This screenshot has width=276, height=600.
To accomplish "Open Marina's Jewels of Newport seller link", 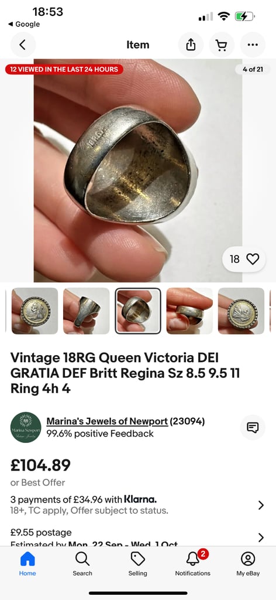I will pyautogui.click(x=107, y=421).
